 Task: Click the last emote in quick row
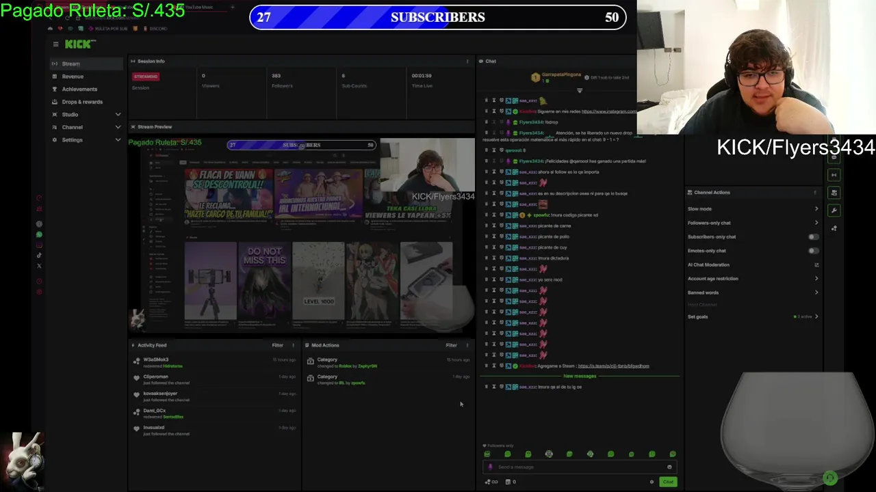coord(673,454)
